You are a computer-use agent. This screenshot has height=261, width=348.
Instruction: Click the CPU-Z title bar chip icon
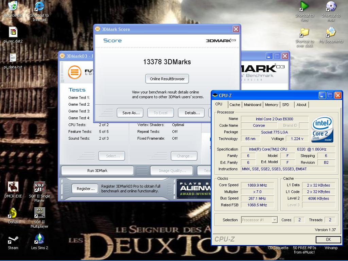click(215, 95)
